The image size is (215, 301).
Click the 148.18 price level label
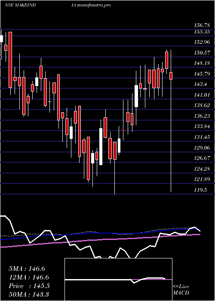[202, 63]
